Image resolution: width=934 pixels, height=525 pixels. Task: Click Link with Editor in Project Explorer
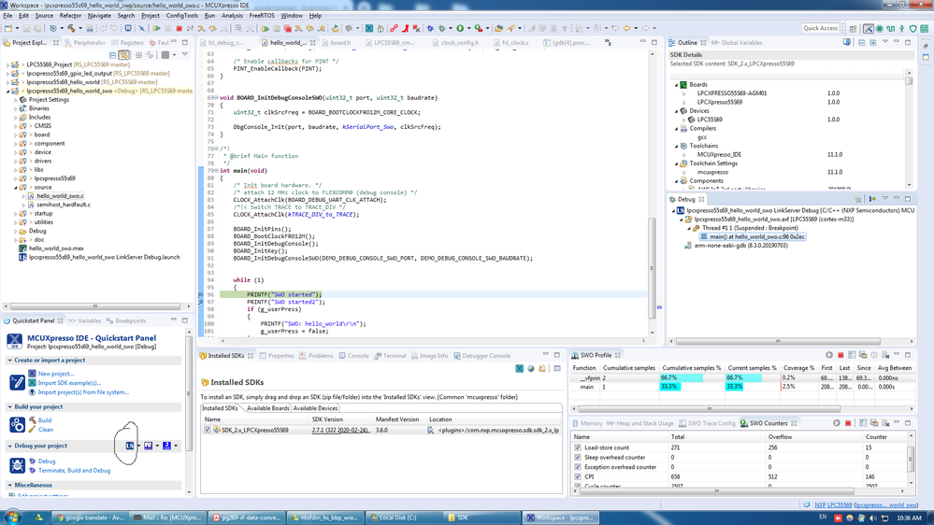click(123, 55)
